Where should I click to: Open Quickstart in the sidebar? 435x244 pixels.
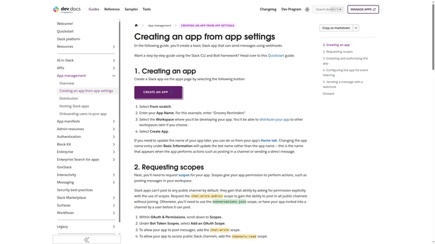(x=65, y=31)
